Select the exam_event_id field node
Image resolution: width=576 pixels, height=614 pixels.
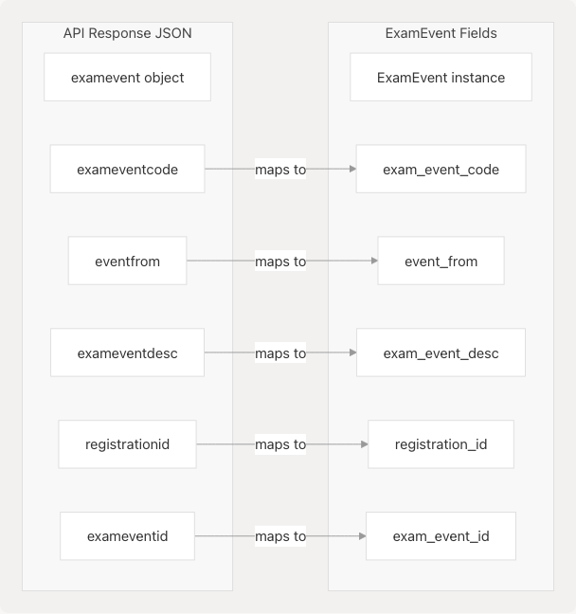click(x=441, y=536)
